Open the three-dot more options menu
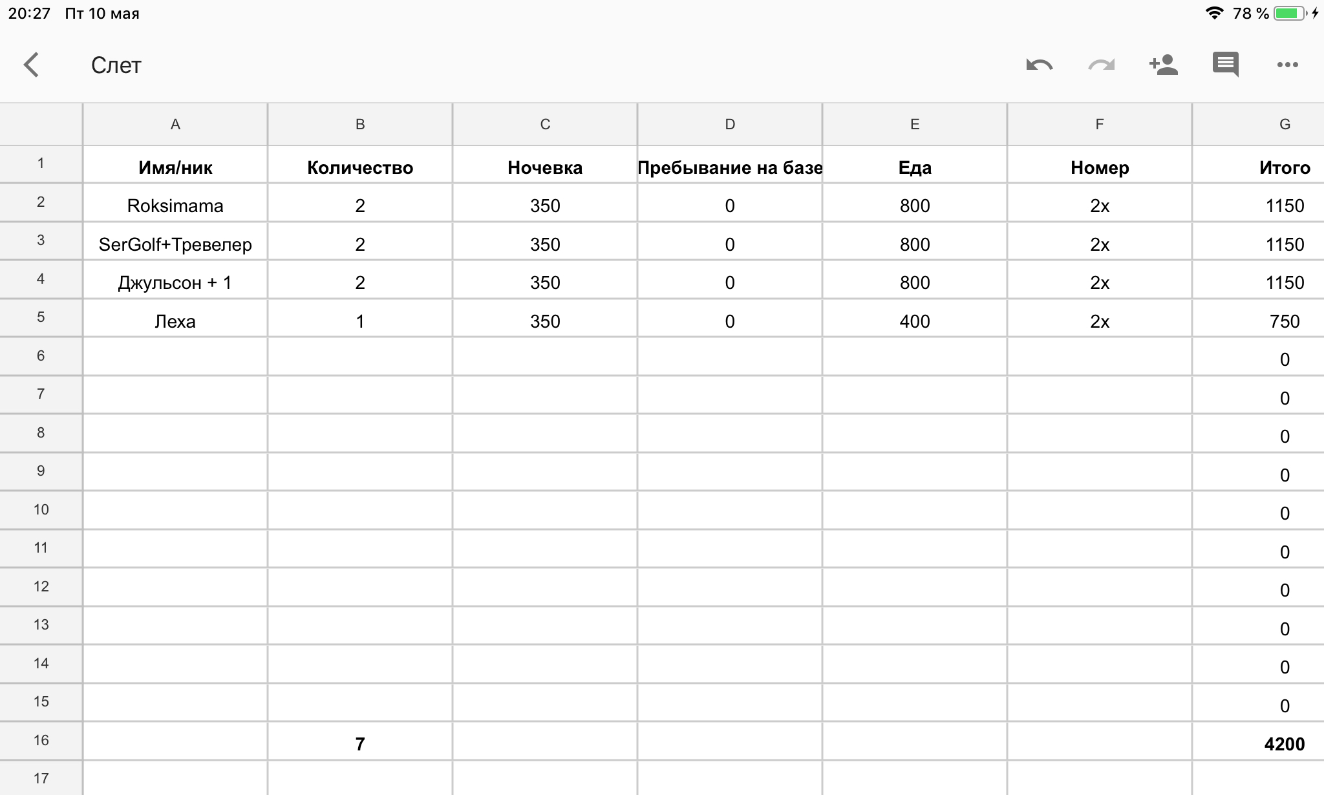 point(1287,65)
